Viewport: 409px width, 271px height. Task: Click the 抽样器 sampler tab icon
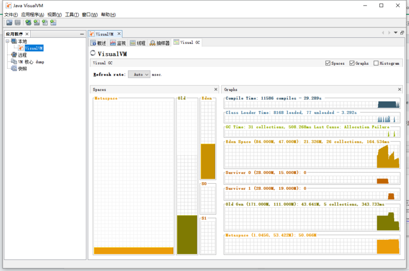click(152, 43)
